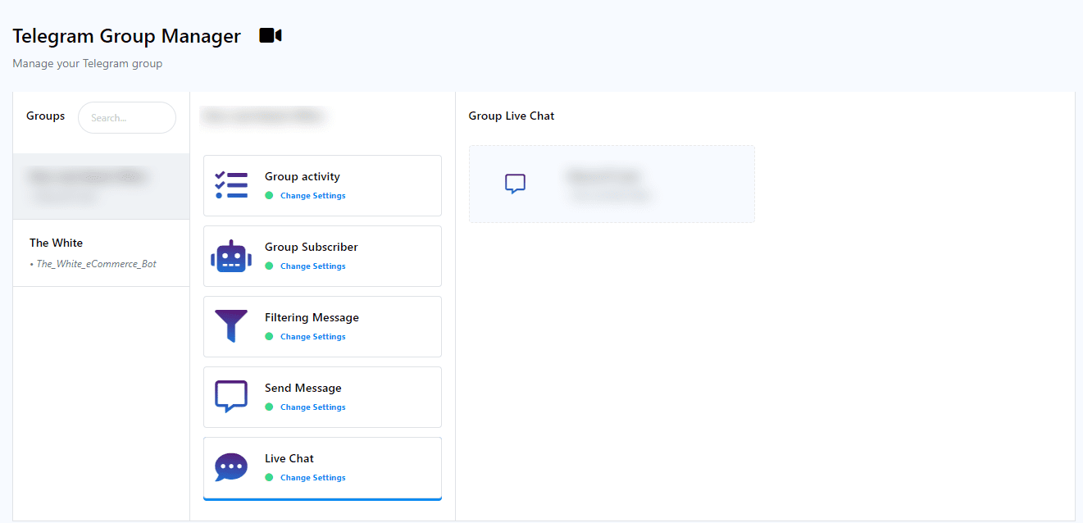Click the Group activity checklist icon

tap(231, 185)
